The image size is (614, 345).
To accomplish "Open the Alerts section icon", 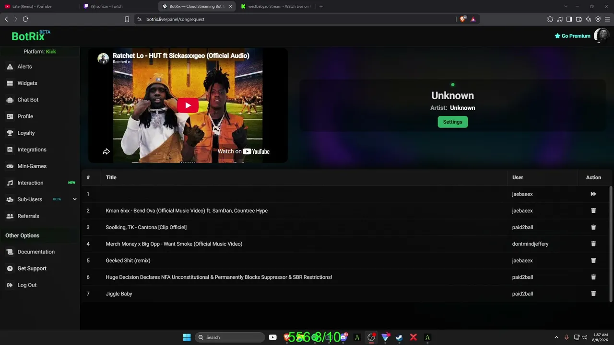I will point(10,67).
